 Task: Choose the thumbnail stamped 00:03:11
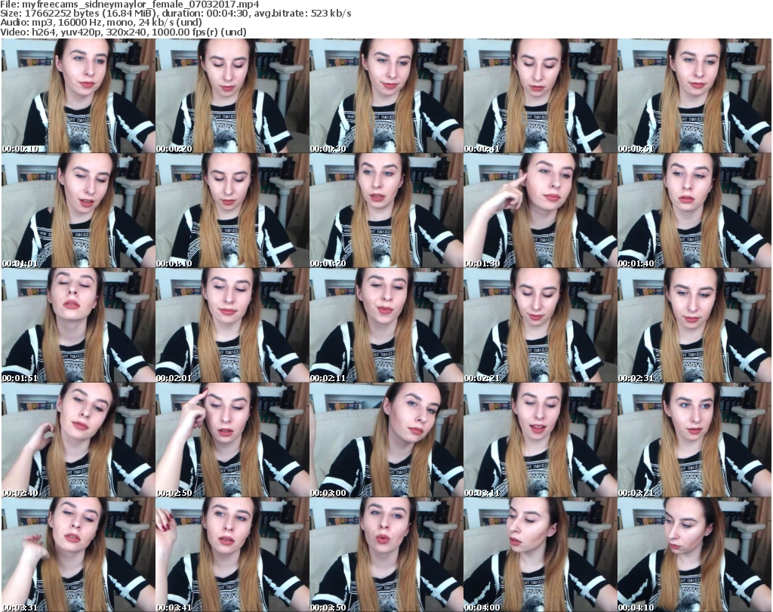[540, 440]
